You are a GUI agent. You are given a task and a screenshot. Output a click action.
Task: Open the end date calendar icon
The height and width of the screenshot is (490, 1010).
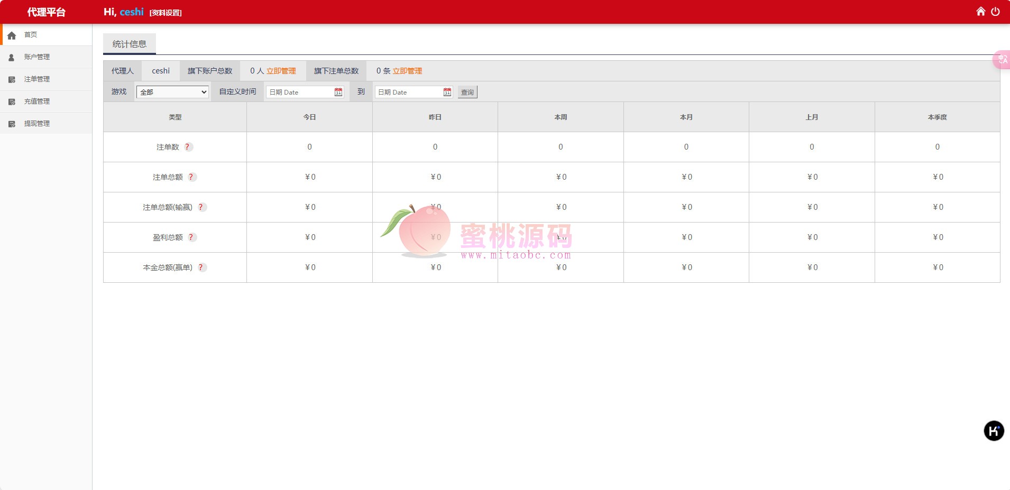click(447, 93)
